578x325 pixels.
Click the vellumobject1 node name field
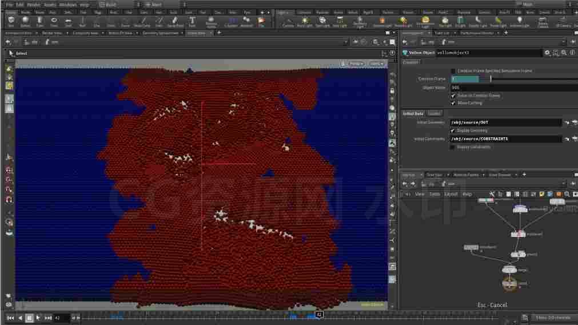(489, 53)
